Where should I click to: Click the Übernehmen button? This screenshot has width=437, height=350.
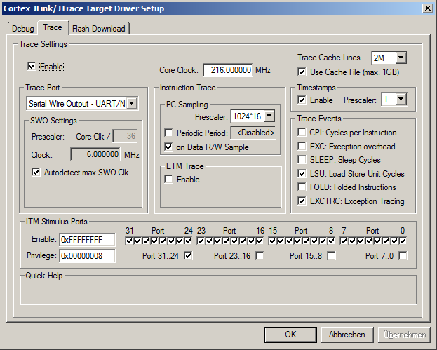(x=404, y=335)
